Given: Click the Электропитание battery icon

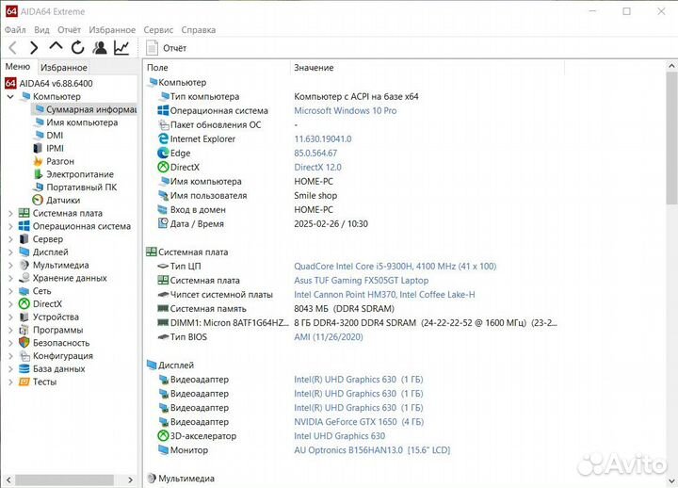Looking at the screenshot, I should [x=38, y=174].
